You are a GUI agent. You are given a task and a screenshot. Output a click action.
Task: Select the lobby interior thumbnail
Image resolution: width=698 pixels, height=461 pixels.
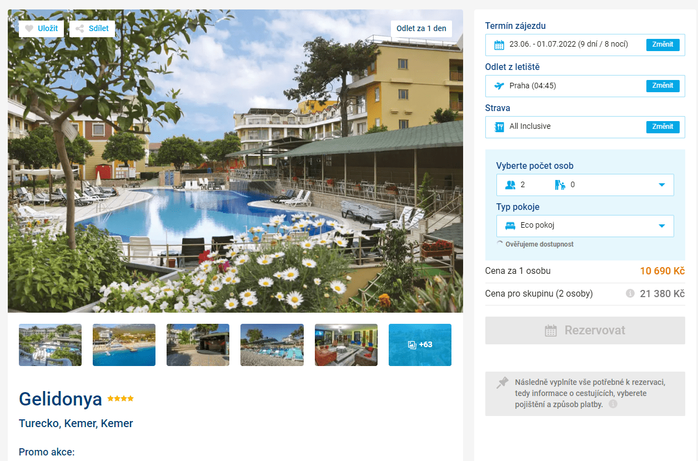pyautogui.click(x=346, y=345)
